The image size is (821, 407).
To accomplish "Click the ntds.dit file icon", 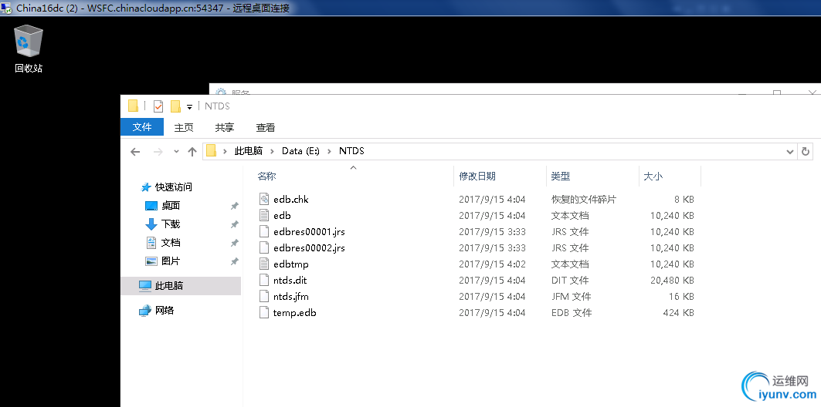I will (265, 280).
